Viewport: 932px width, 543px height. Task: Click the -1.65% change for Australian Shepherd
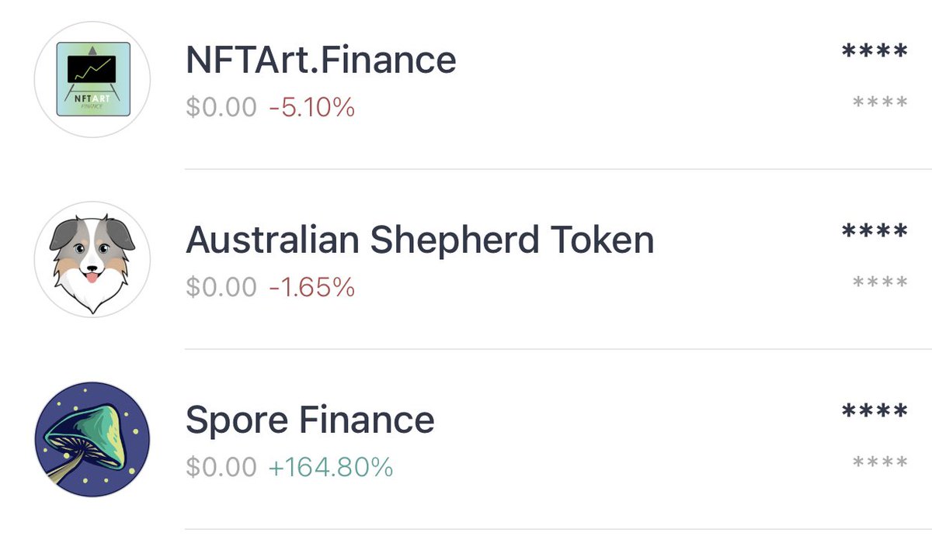312,288
